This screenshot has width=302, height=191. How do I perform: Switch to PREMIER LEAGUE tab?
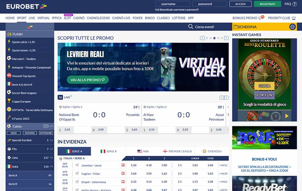click(x=177, y=151)
